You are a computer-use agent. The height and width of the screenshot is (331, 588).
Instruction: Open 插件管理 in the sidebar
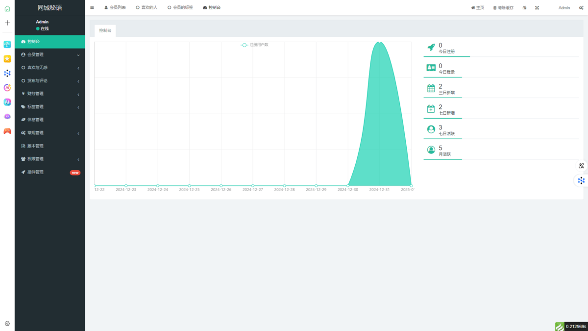[x=50, y=172]
